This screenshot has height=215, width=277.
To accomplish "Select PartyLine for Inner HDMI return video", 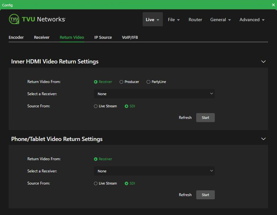I will click(148, 82).
